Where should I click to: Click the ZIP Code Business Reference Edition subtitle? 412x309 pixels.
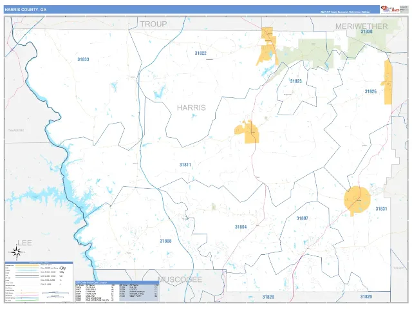point(345,12)
